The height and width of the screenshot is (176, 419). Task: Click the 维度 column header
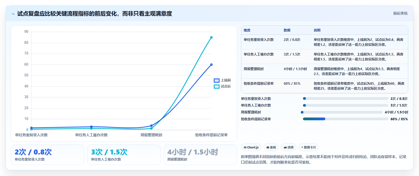(247, 30)
